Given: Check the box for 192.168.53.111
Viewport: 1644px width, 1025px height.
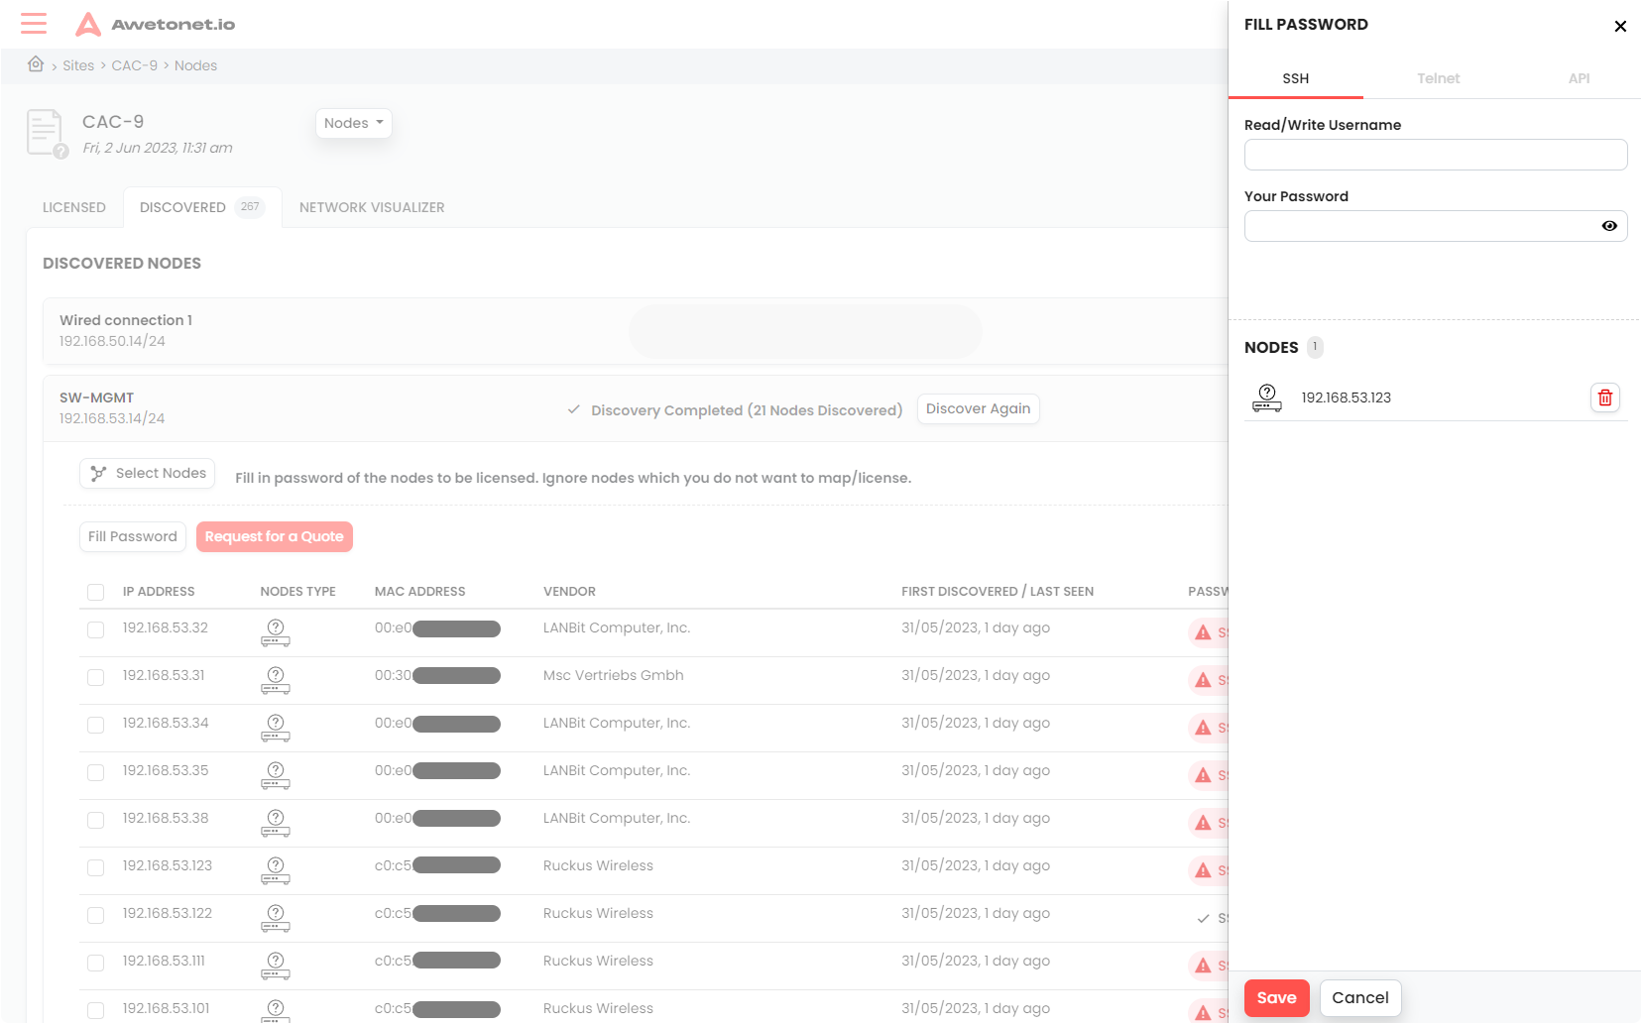Looking at the screenshot, I should click(95, 963).
